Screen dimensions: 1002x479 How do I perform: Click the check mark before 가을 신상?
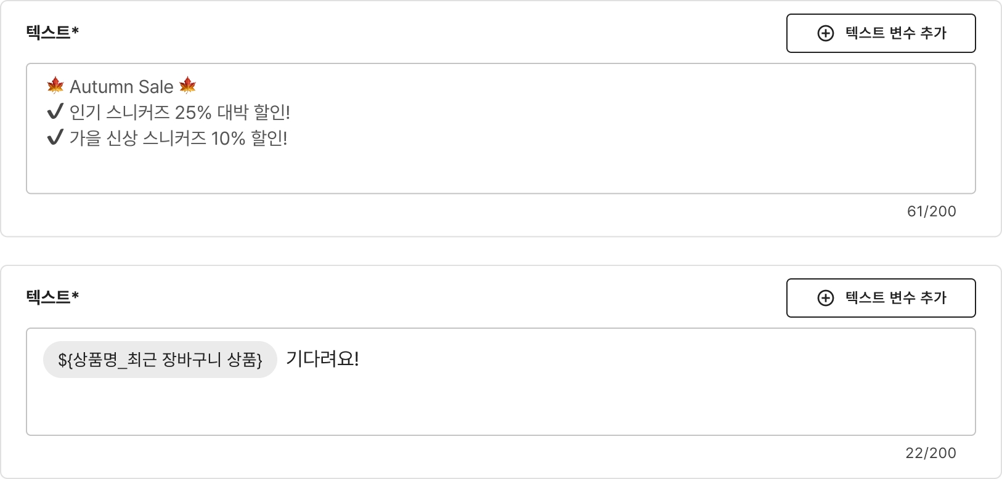(55, 138)
